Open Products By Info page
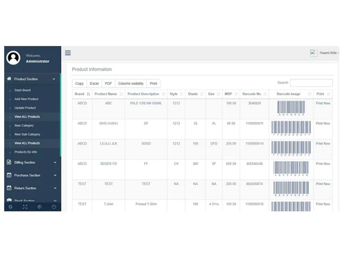 pos(25,152)
